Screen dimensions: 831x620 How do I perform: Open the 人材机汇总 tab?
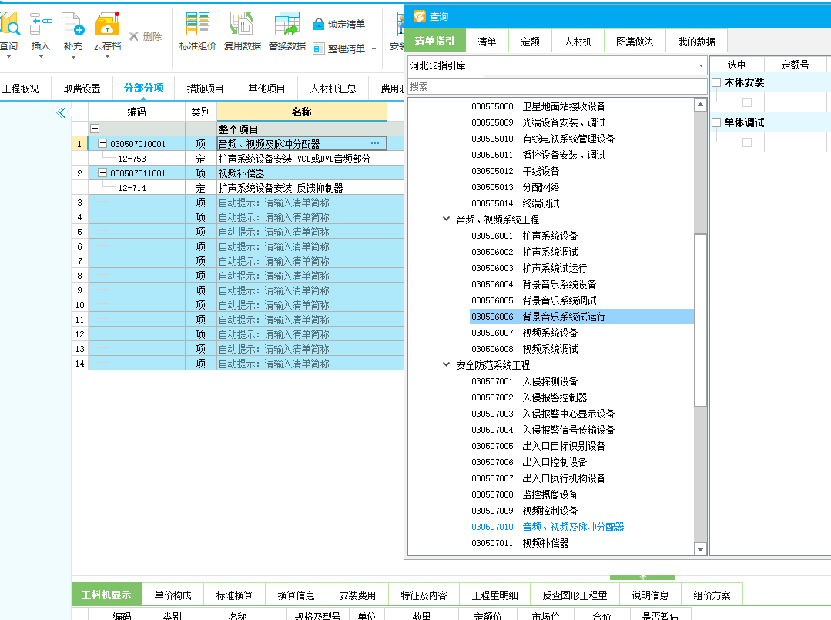point(333,89)
